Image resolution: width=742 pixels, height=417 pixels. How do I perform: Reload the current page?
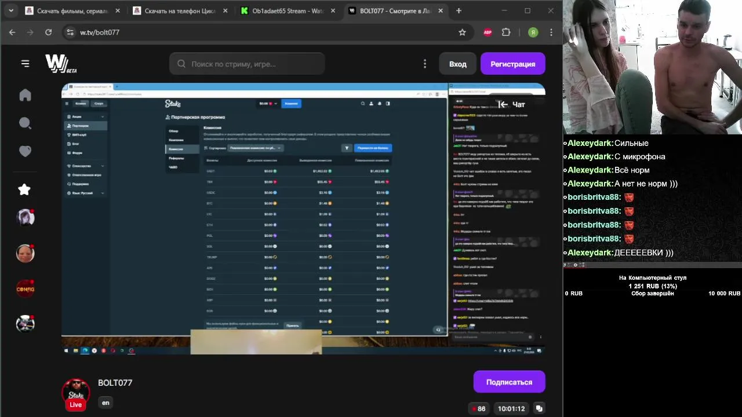click(49, 32)
